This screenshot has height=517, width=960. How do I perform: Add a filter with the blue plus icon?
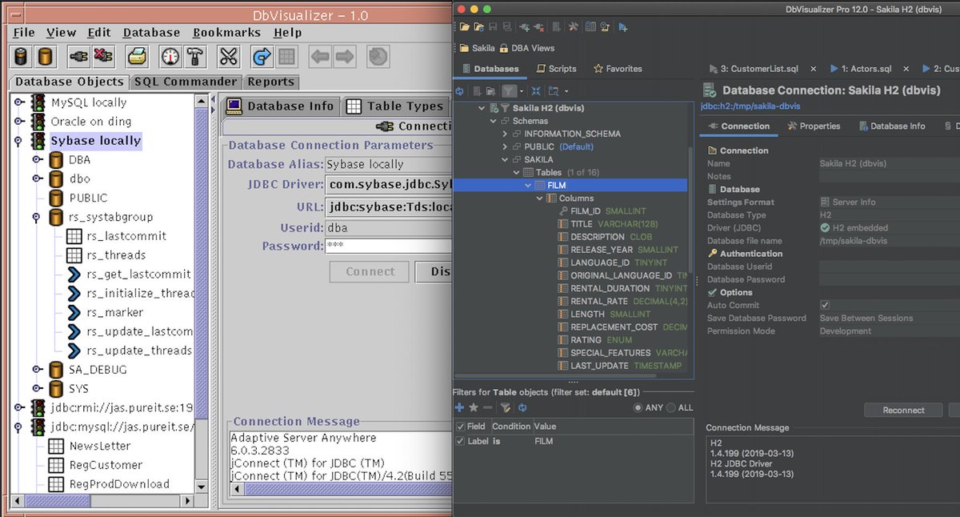click(459, 407)
